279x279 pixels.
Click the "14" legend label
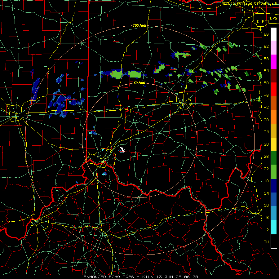(x=266, y=193)
